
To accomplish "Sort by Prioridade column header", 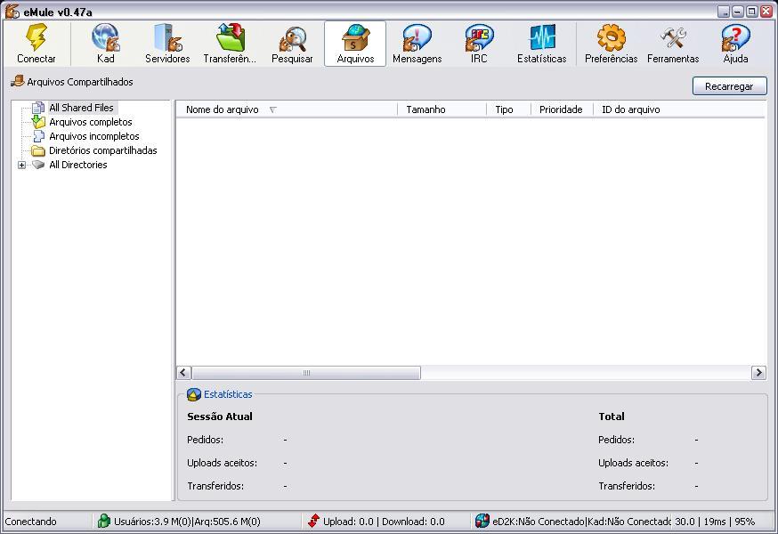I will coord(562,109).
